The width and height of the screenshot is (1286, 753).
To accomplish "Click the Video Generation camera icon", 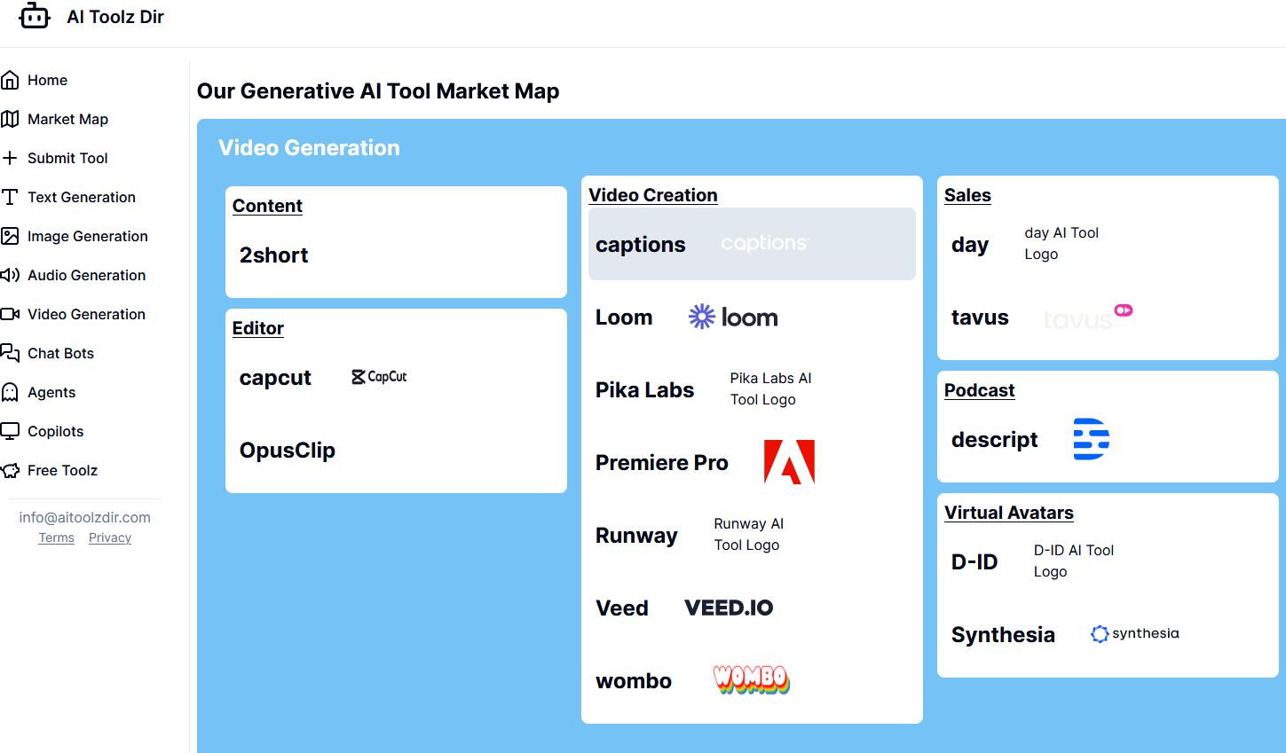I will point(10,314).
